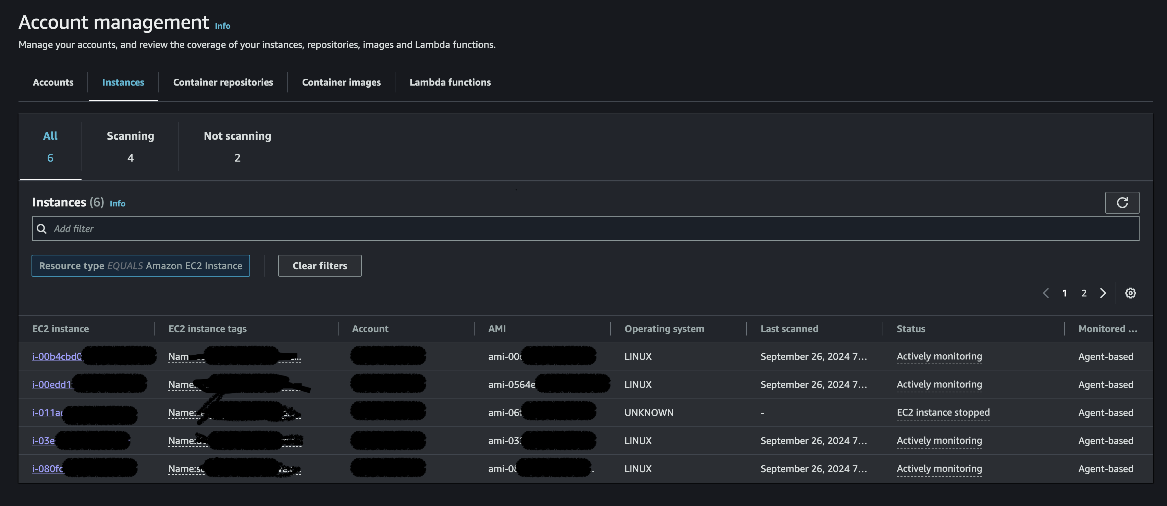This screenshot has height=506, width=1167.
Task: Open Info next to Account management heading
Action: (x=222, y=26)
